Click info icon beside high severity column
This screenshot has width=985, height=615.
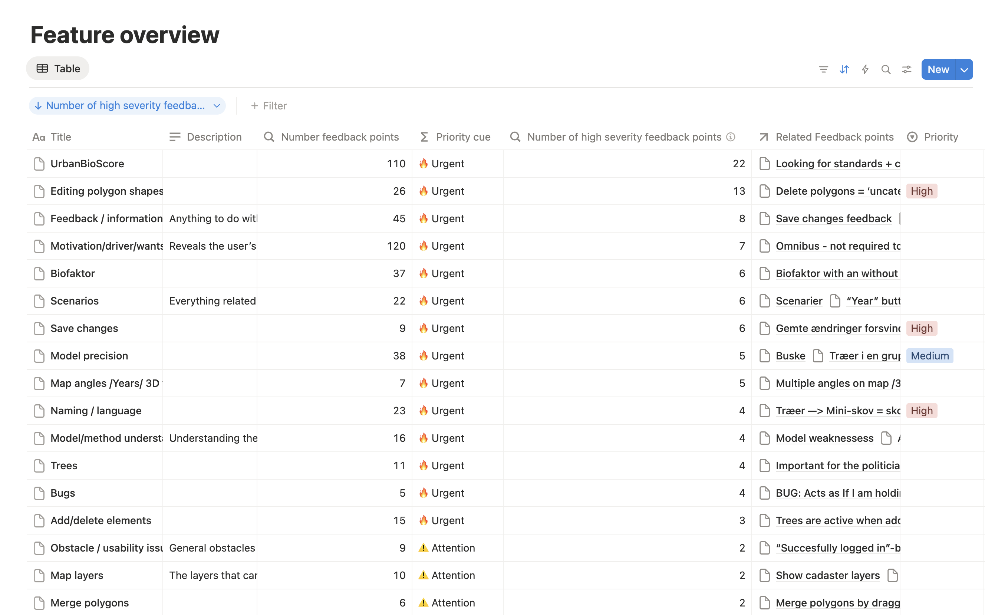click(731, 137)
